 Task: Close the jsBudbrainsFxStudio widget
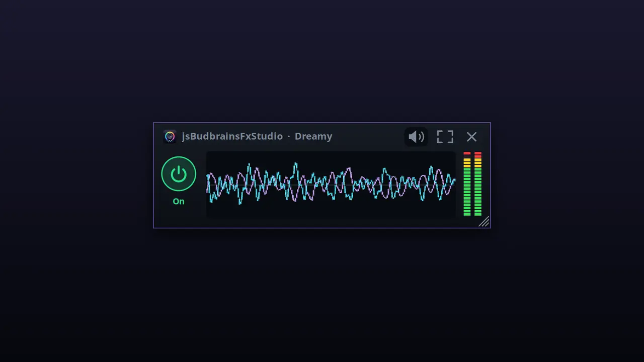click(471, 137)
